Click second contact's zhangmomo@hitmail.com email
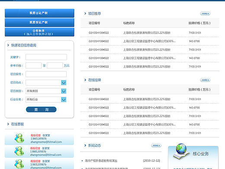 click(46, 155)
